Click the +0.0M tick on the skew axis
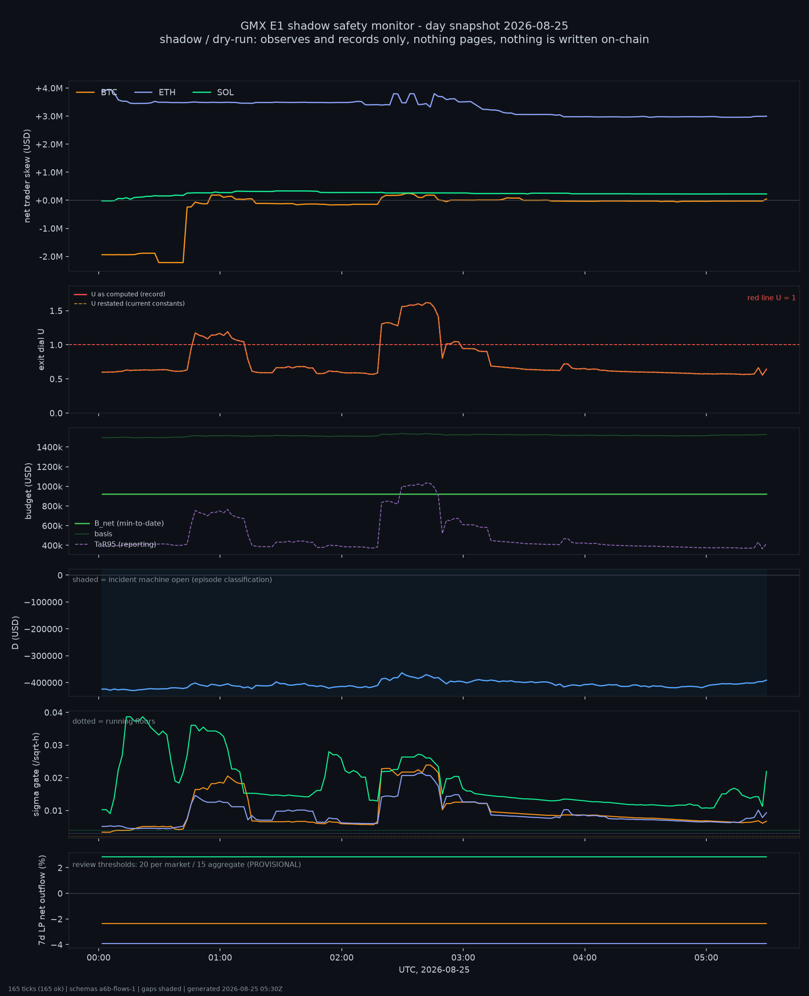 click(x=49, y=201)
